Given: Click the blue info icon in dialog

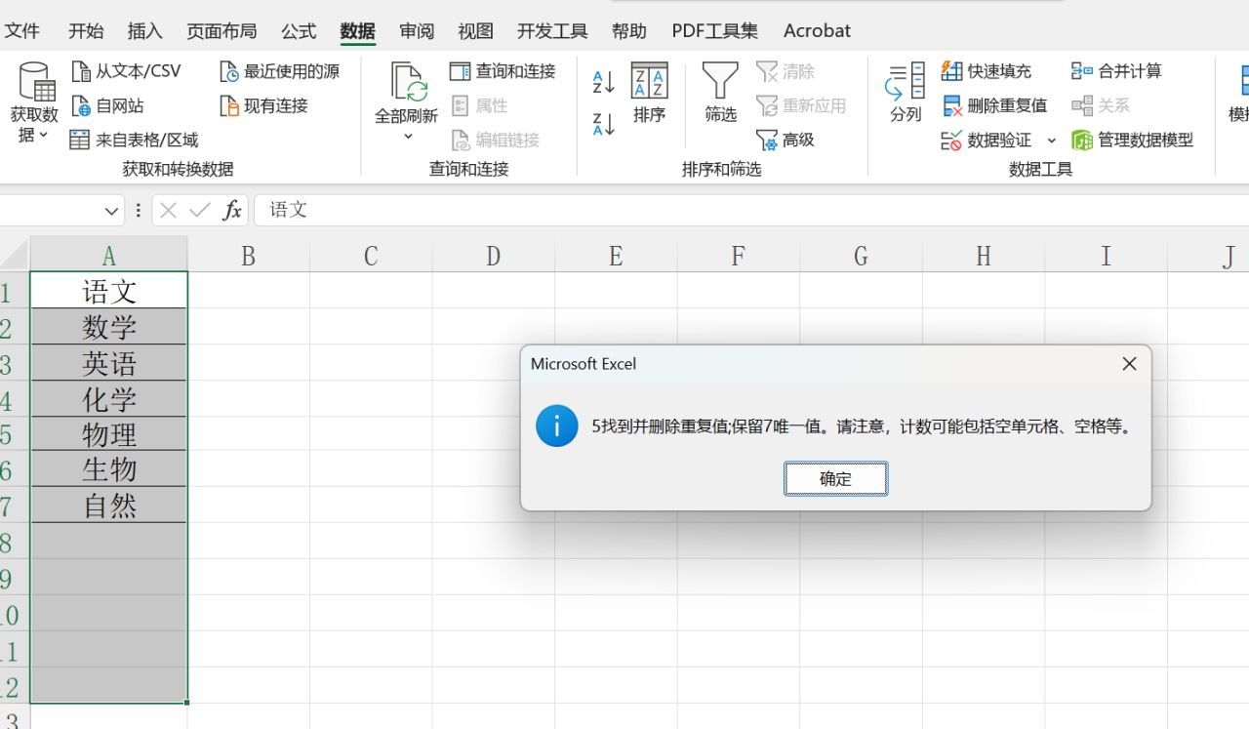Looking at the screenshot, I should tap(557, 425).
